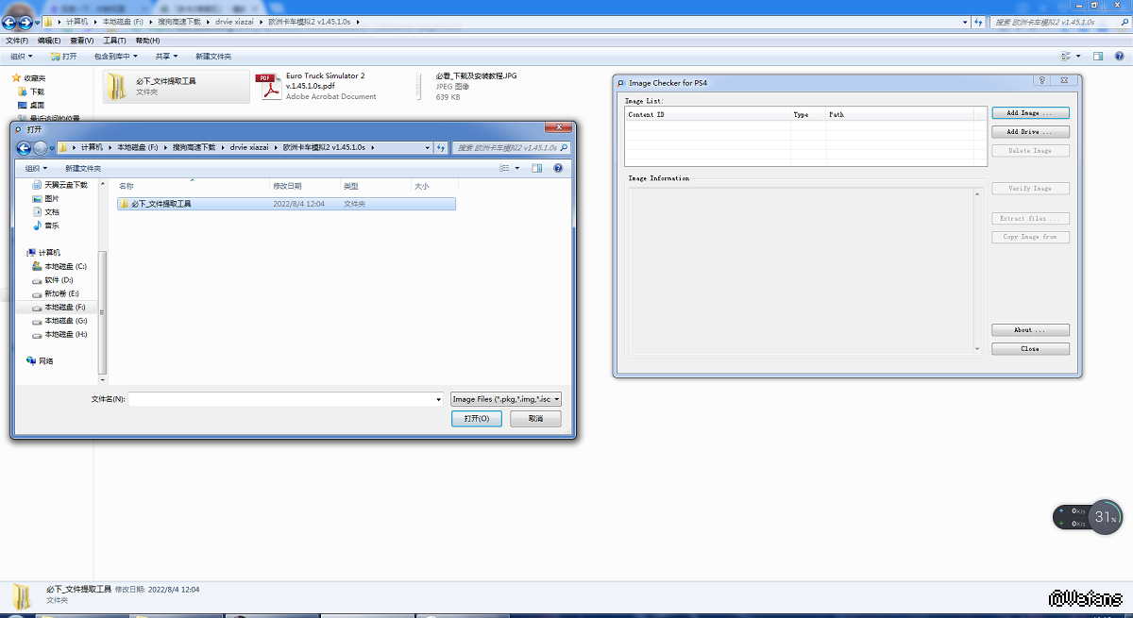Viewport: 1133px width, 618px height.
Task: Sort by the 大小 column header
Action: (x=435, y=186)
